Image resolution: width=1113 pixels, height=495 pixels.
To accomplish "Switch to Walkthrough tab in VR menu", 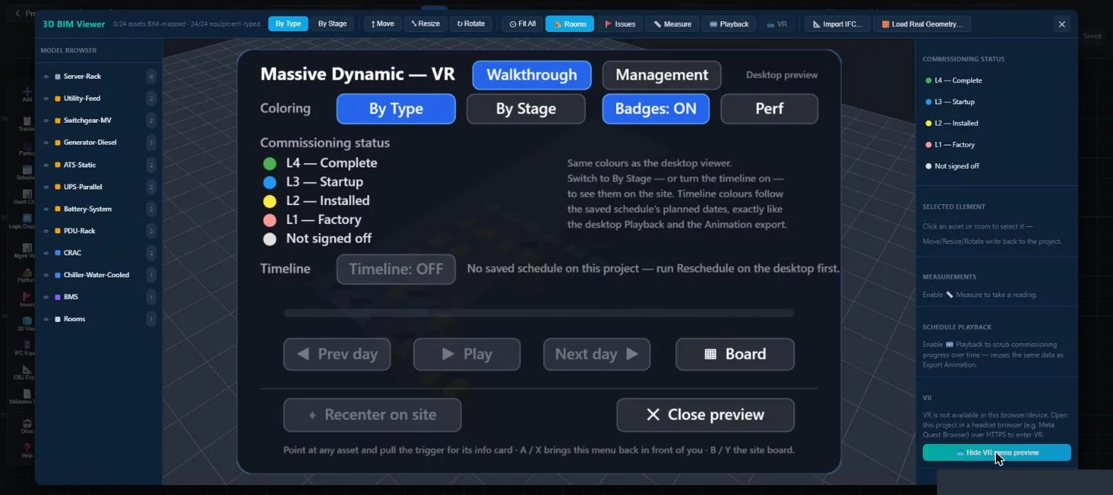I will point(532,75).
